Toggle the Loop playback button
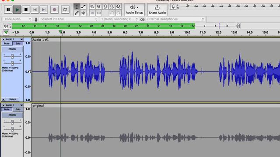Screen dimensions: 280x157 (x=65, y=10)
